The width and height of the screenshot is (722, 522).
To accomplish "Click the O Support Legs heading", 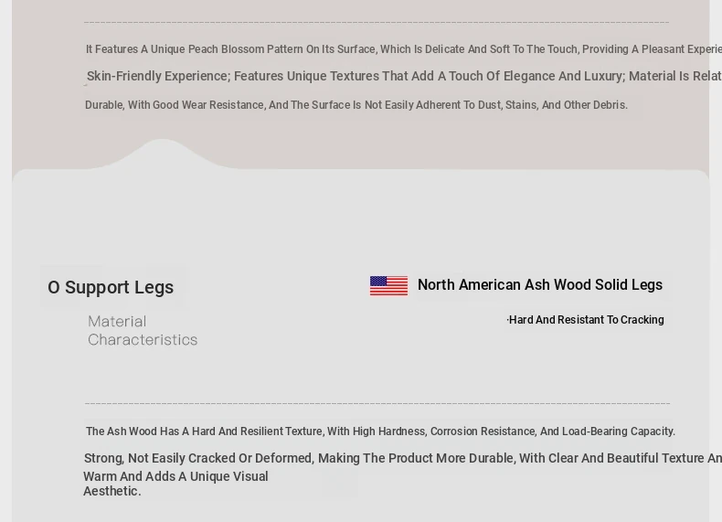I will click(111, 288).
